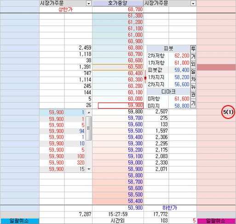Click price cell 60,100
The width and height of the screenshot is (236, 224).
(118, 93)
